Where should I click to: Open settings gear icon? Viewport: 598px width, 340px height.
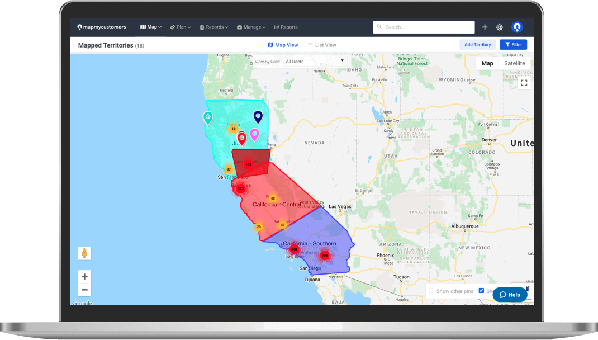click(x=499, y=27)
